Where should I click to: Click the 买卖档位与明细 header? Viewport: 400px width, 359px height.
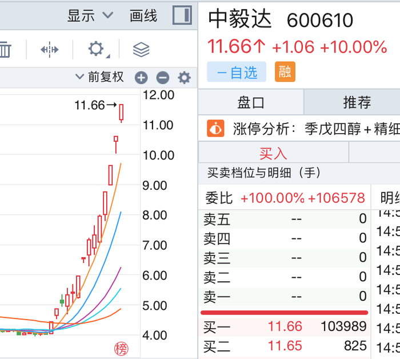click(263, 173)
